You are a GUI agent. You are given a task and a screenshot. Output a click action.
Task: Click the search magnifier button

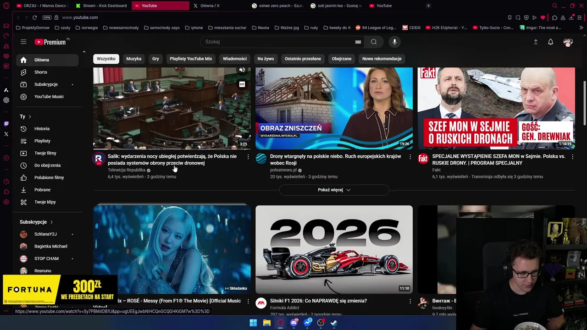pos(374,42)
